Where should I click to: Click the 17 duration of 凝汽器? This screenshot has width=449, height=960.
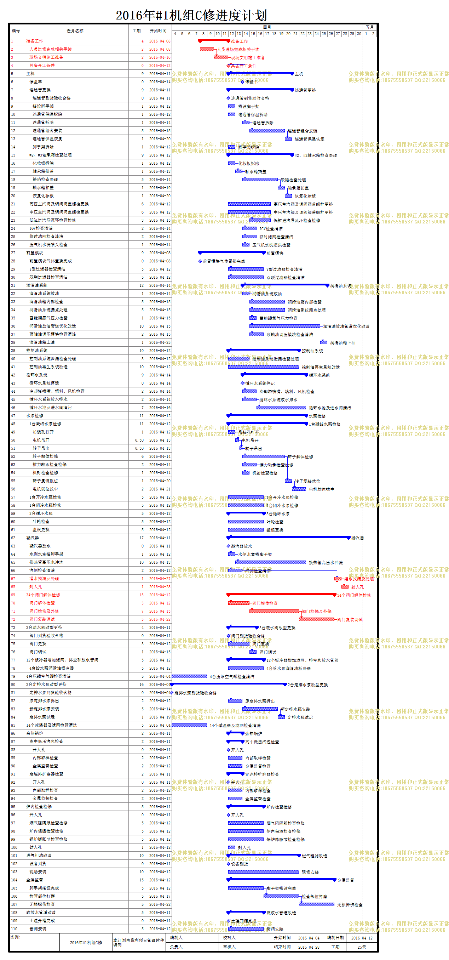[x=142, y=538]
